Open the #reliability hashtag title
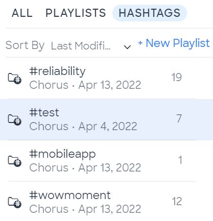 [x=57, y=71]
